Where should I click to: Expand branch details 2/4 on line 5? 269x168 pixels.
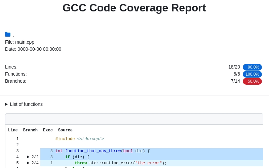pyautogui.click(x=33, y=163)
